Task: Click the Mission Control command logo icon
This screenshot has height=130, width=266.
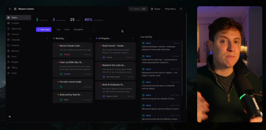Action: (x=15, y=9)
